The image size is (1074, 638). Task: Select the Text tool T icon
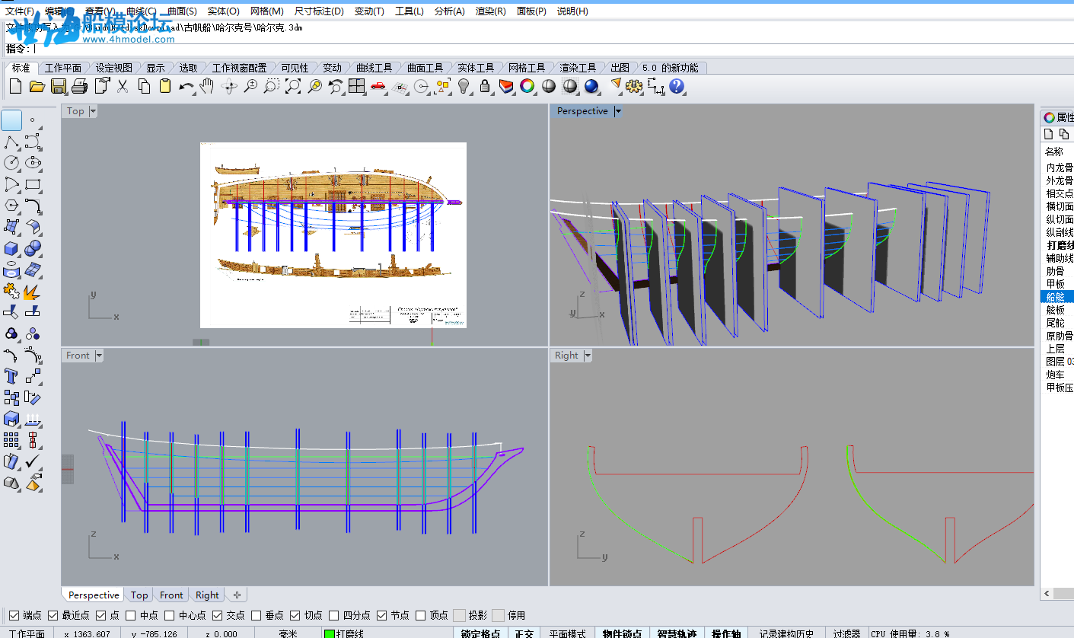(x=11, y=376)
